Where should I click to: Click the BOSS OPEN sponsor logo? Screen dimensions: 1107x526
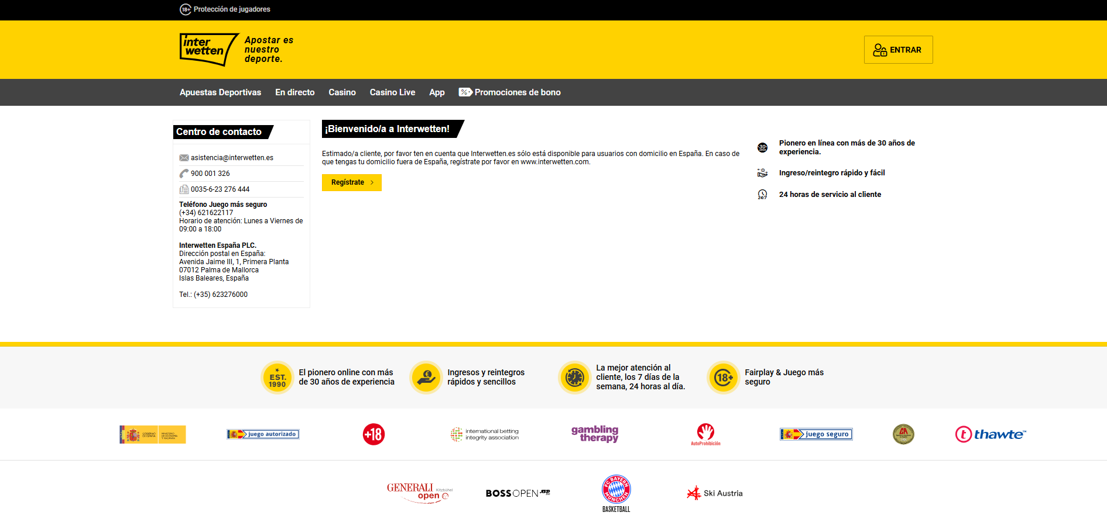click(518, 493)
